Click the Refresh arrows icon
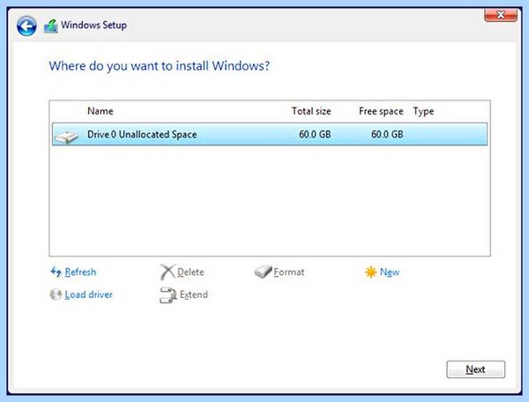Viewport: 529px width, 402px height. point(56,272)
